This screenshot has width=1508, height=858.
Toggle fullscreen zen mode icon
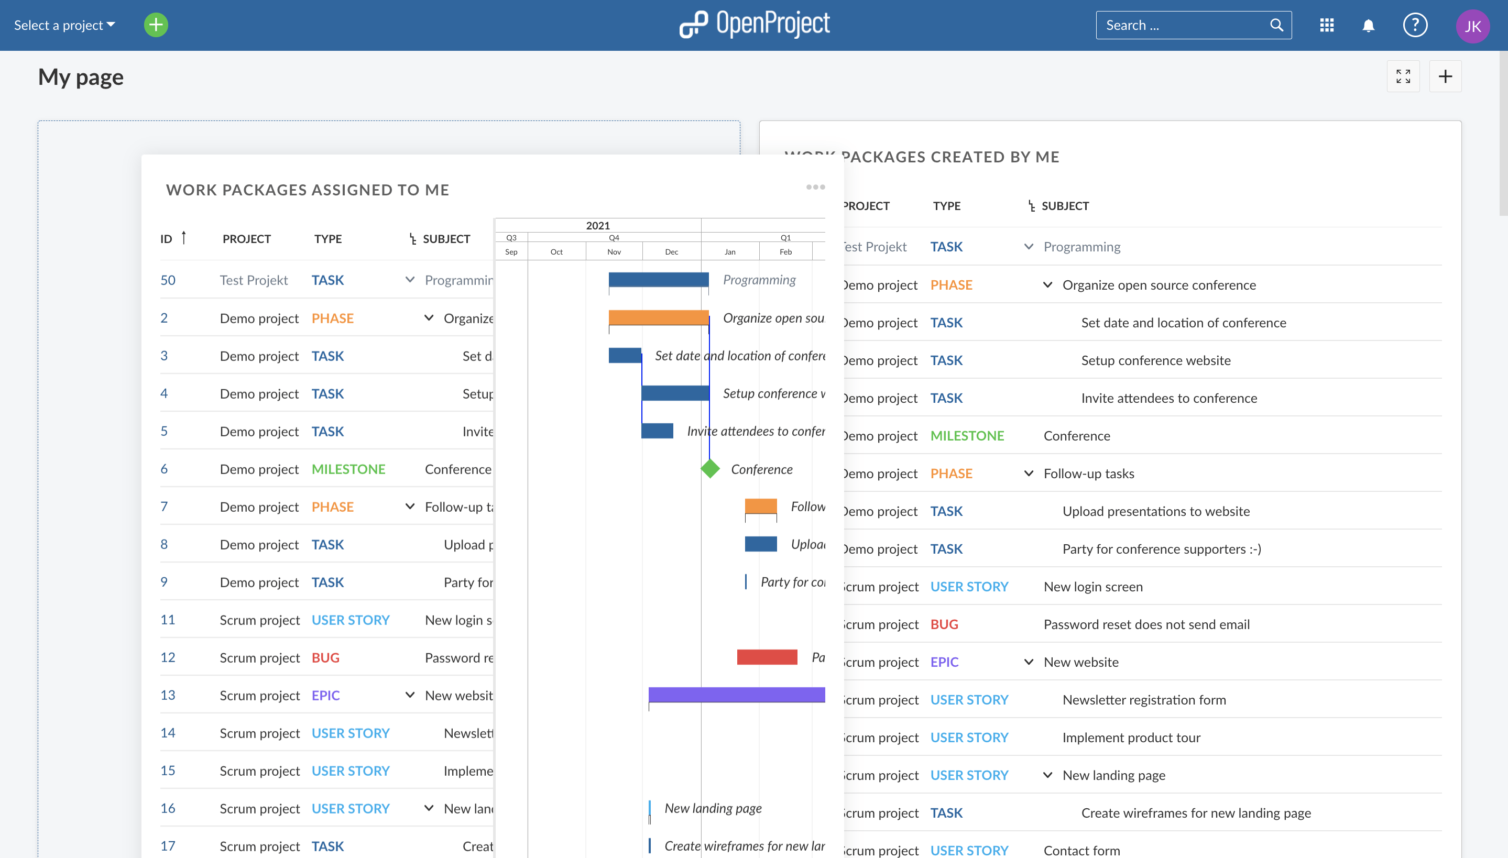1403,76
